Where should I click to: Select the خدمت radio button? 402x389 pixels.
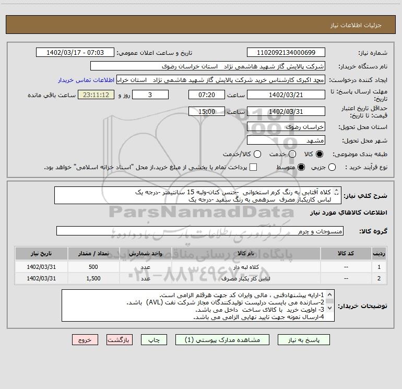point(292,154)
